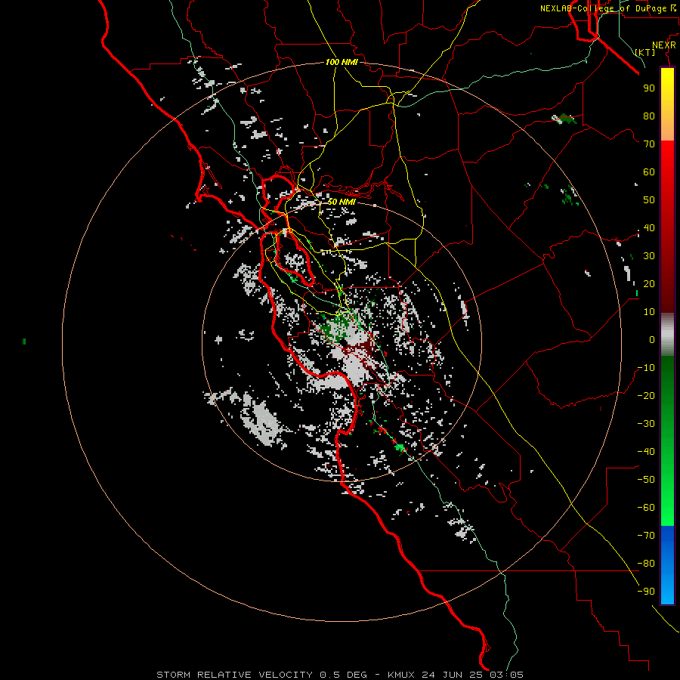Click the positive 30 scale value

pos(649,256)
